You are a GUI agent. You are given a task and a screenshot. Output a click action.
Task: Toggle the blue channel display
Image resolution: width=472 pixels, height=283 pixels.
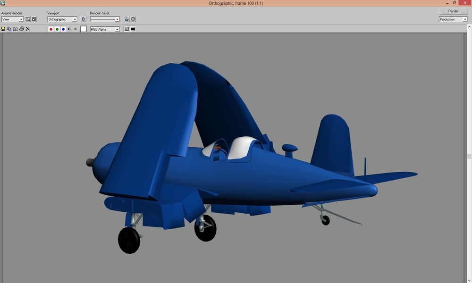[63, 29]
